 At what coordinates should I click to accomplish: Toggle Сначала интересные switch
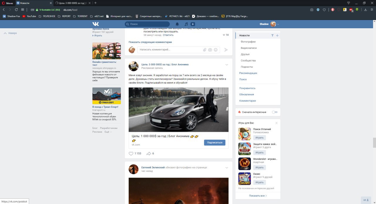[x=274, y=112]
